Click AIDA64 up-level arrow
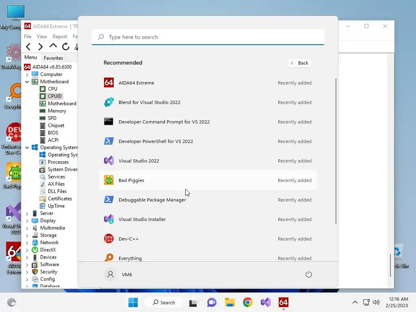Screen dimensions: 416x312 53,46
